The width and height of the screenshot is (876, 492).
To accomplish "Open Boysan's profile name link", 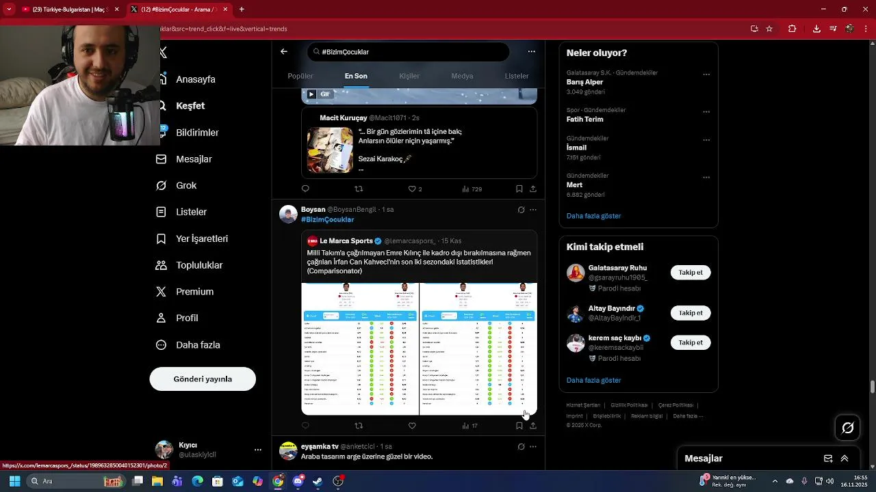I will (x=313, y=209).
